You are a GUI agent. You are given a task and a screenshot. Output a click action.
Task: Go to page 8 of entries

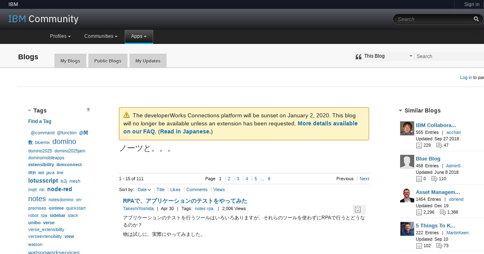pos(269,179)
